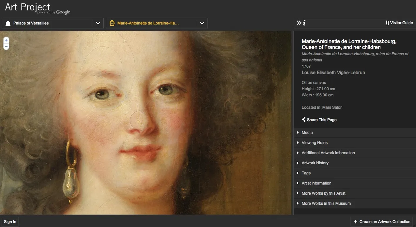Open the Palace of Versailles museum dropdown arrow

tap(98, 23)
